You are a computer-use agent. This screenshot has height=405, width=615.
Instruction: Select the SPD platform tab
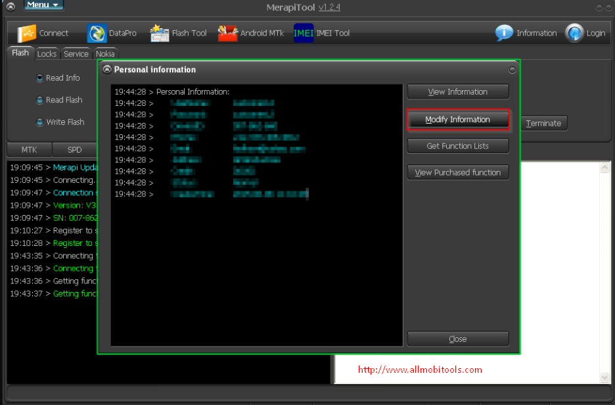[x=75, y=150]
